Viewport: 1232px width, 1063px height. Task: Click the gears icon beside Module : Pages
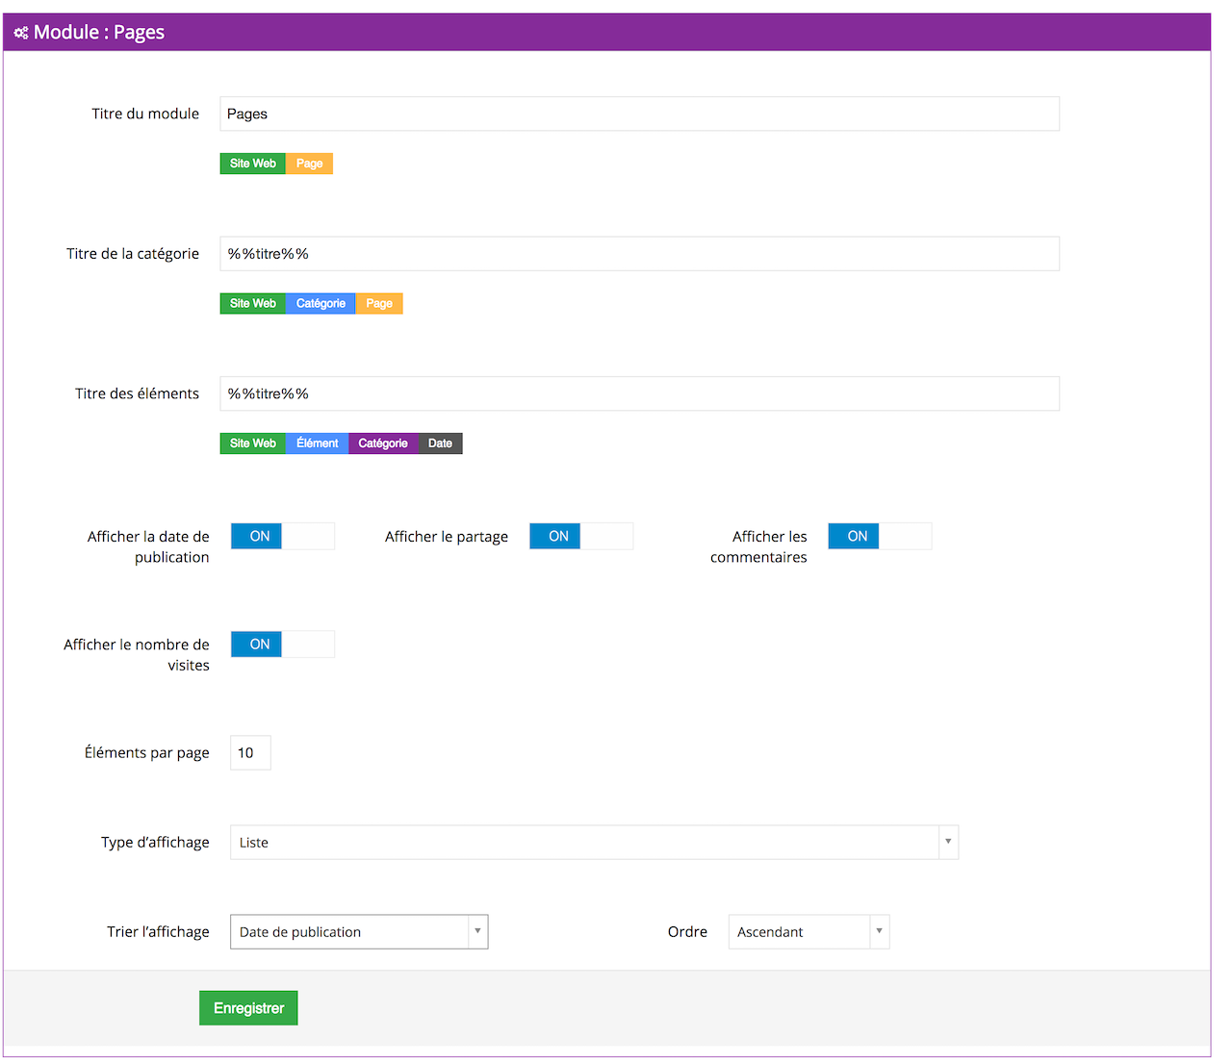(21, 33)
